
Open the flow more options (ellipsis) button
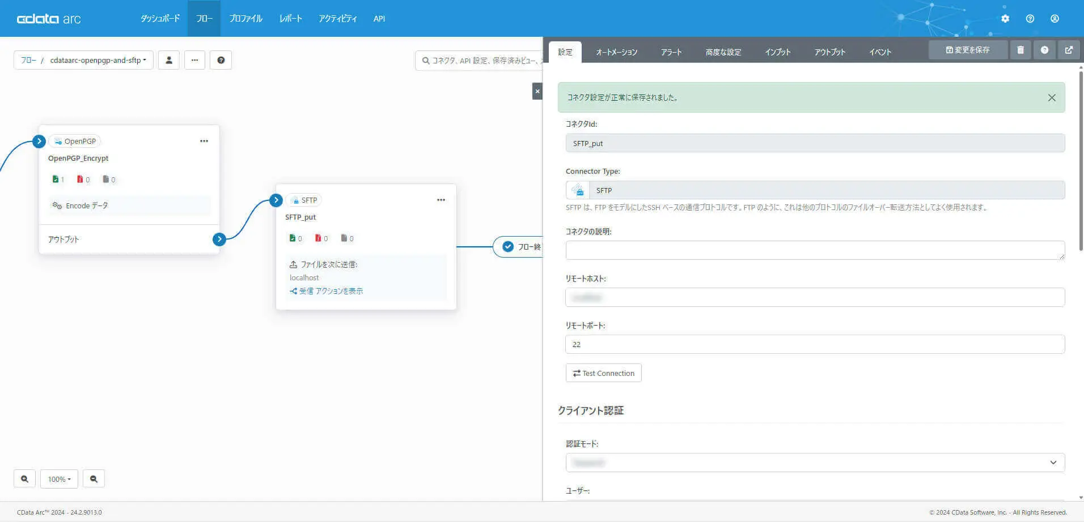click(194, 60)
